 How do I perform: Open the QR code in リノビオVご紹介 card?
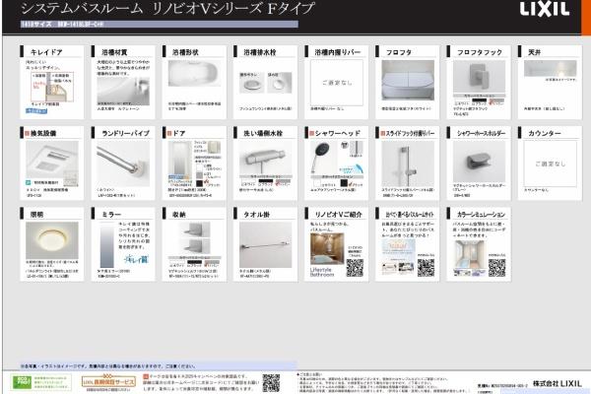(355, 267)
